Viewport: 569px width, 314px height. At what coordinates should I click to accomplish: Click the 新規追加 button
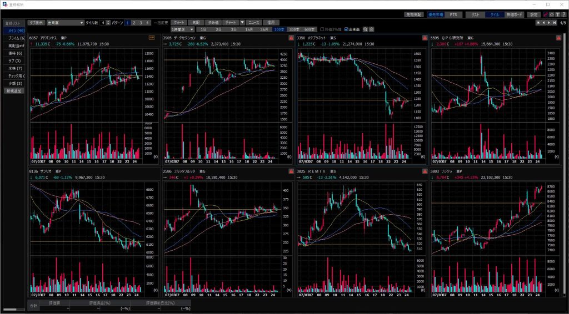13,90
